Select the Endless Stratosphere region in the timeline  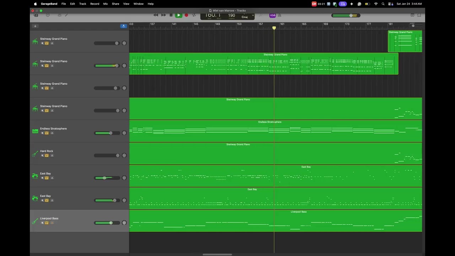tap(275, 131)
